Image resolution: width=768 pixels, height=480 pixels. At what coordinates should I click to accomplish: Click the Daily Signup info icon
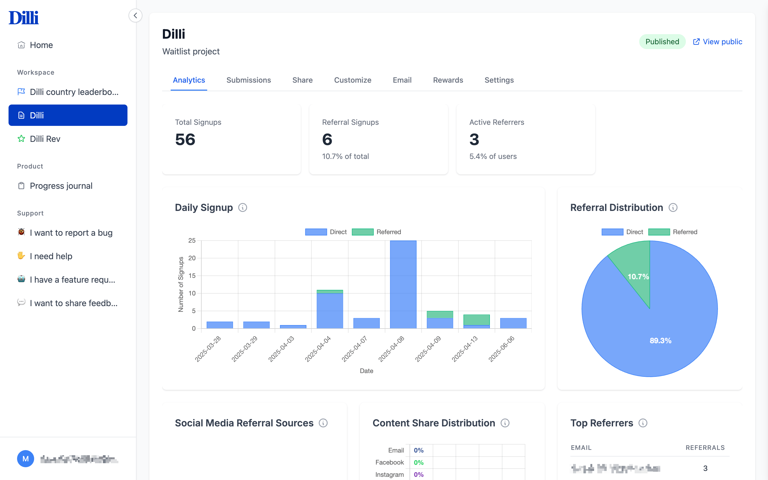click(242, 208)
